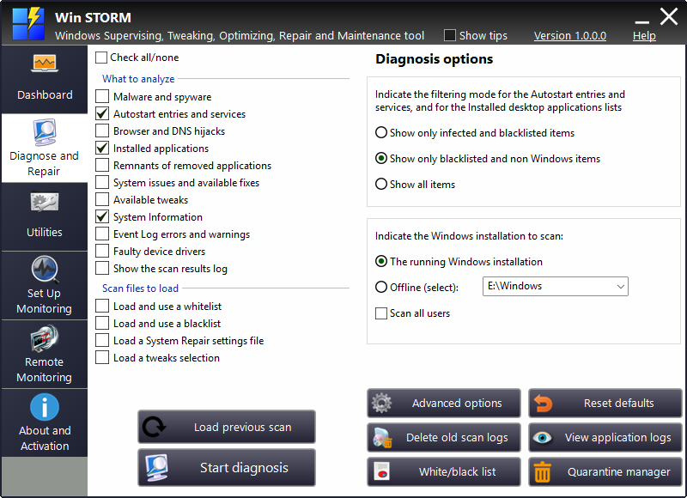
Task: Select The running Windows installation option
Action: tap(381, 262)
